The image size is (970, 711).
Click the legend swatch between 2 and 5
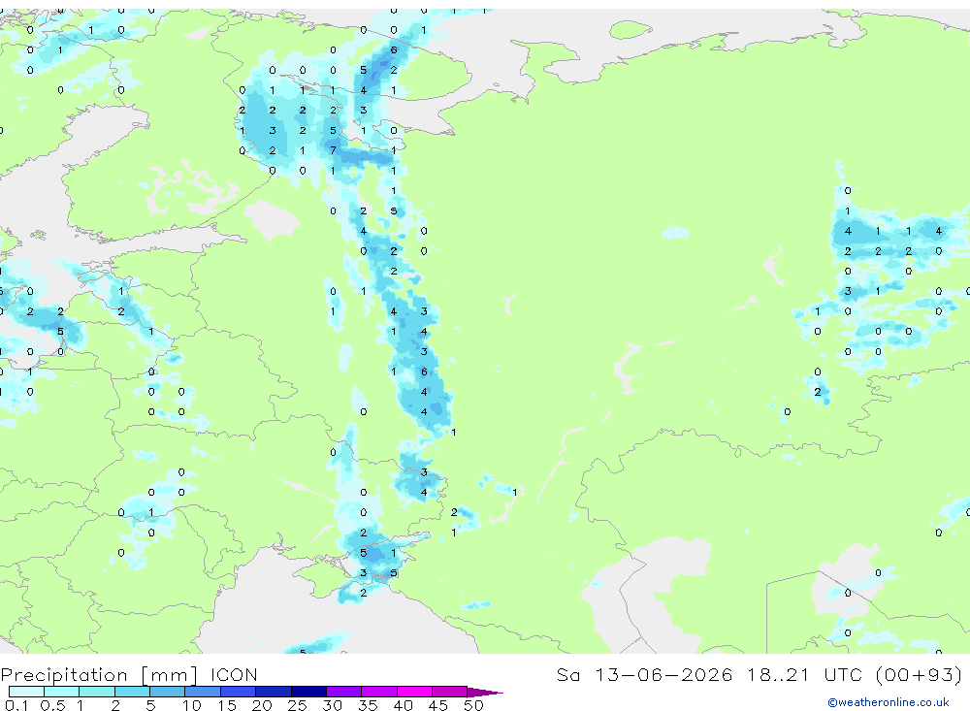(x=132, y=692)
